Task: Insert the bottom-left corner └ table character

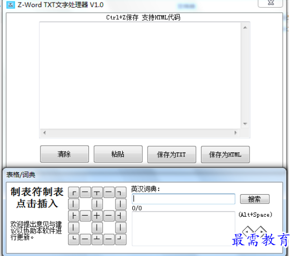Action: pyautogui.click(x=74, y=240)
